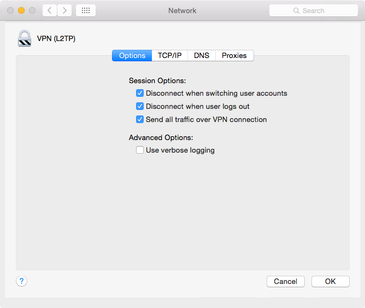The image size is (365, 308).
Task: Close the Network window with red button
Action: (x=10, y=10)
